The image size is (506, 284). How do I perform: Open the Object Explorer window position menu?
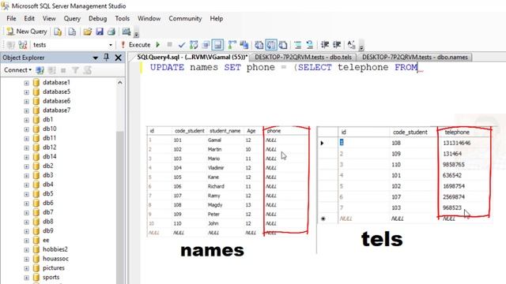tap(95, 58)
